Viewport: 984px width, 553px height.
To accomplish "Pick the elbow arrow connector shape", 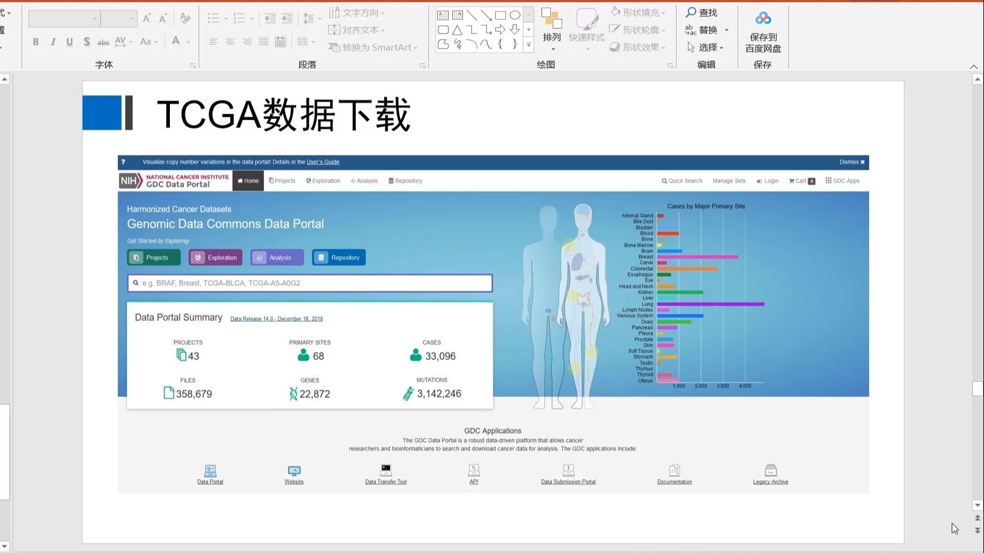I will [x=486, y=29].
